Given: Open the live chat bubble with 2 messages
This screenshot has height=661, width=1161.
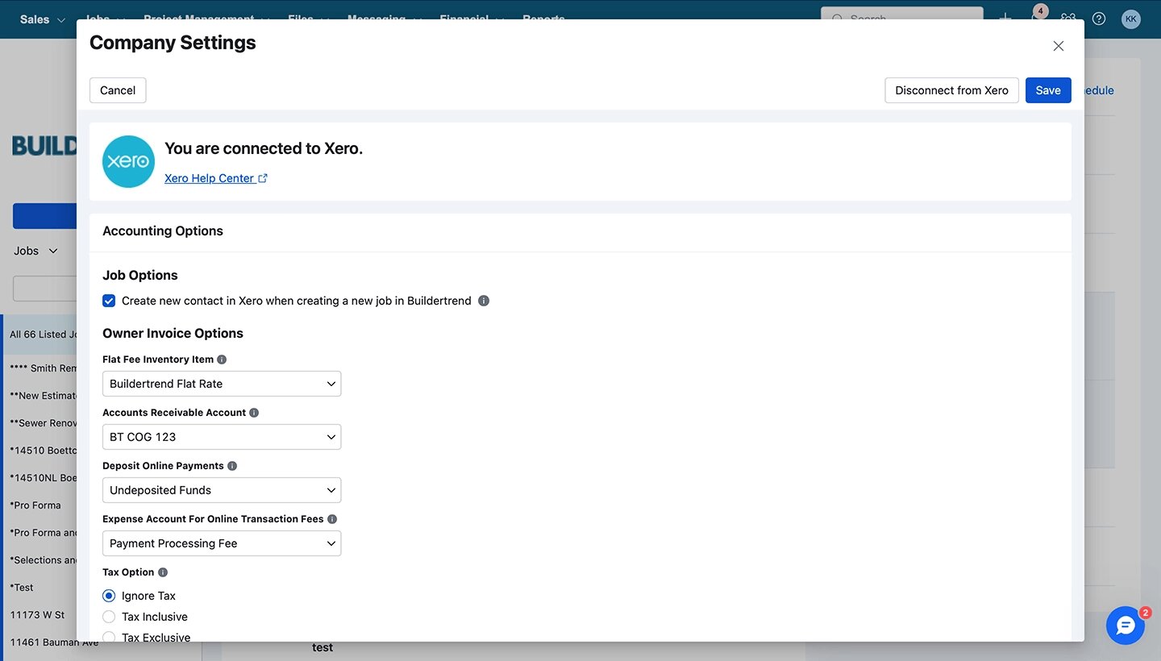Looking at the screenshot, I should pyautogui.click(x=1126, y=626).
